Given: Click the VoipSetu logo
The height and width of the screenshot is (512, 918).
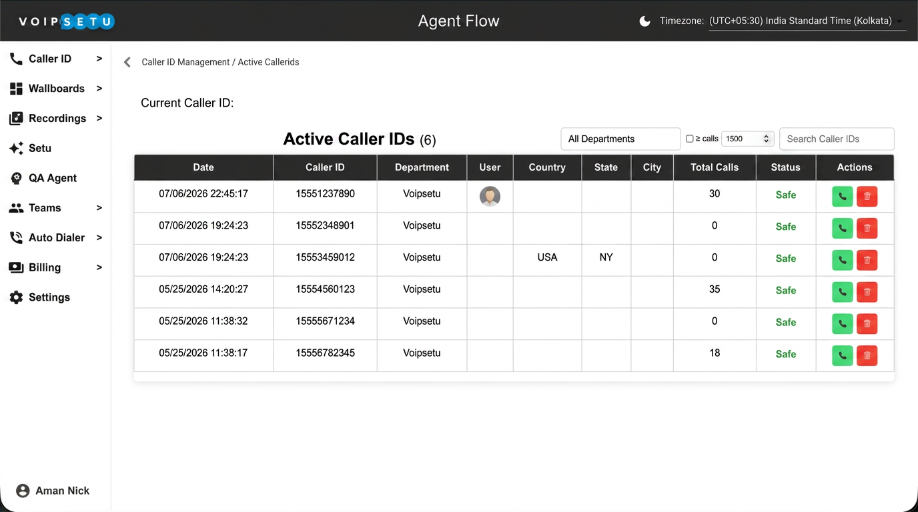Looking at the screenshot, I should click(x=67, y=22).
